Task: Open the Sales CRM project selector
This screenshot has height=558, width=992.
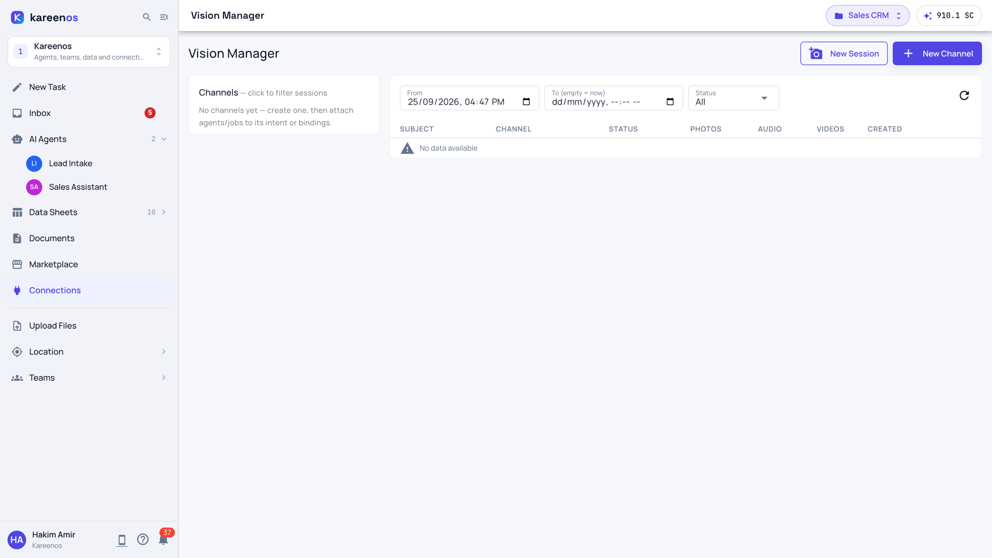Action: pos(868,16)
